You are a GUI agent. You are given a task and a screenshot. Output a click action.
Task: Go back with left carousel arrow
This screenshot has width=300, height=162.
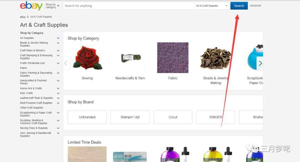pyautogui.click(x=66, y=63)
